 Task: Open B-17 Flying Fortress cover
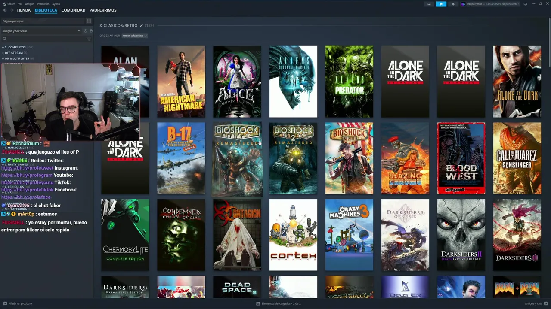pos(181,158)
